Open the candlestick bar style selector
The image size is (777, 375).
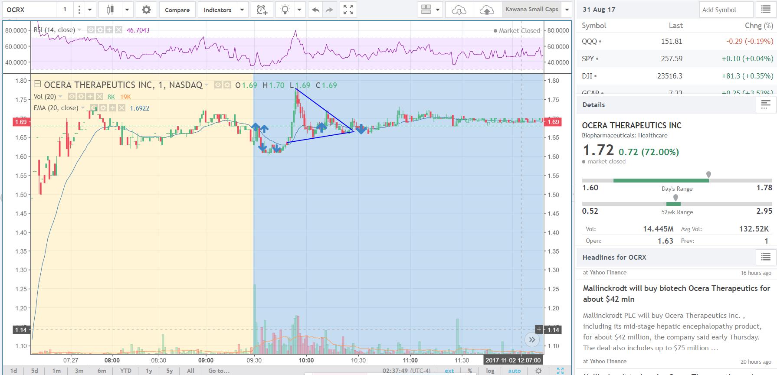click(110, 10)
